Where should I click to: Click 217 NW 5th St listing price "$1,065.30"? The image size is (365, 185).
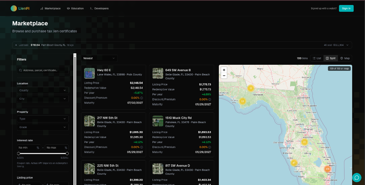(x=136, y=132)
